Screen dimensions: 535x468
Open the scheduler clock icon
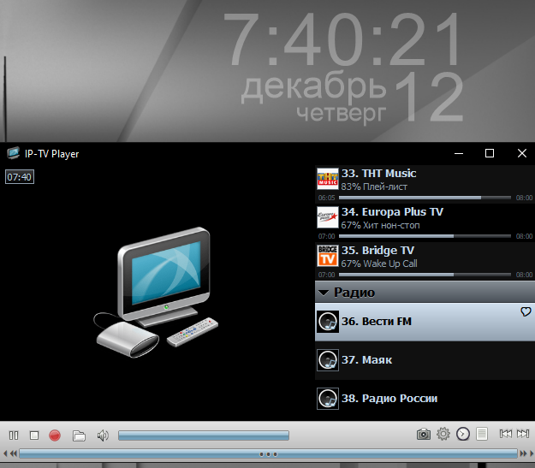463,435
